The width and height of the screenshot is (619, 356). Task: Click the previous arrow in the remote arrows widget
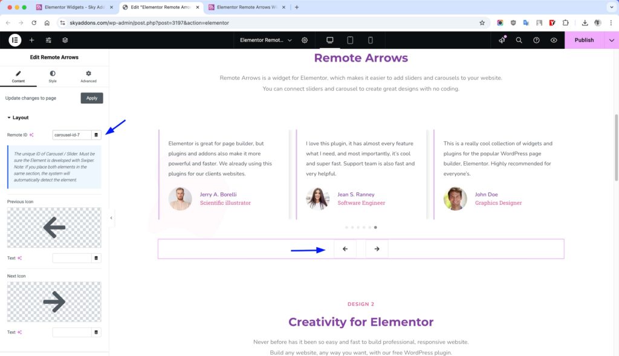click(x=345, y=249)
